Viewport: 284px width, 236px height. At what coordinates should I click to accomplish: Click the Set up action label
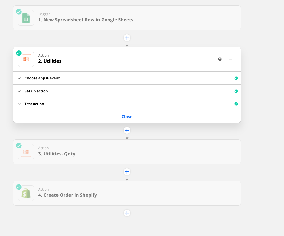click(36, 91)
